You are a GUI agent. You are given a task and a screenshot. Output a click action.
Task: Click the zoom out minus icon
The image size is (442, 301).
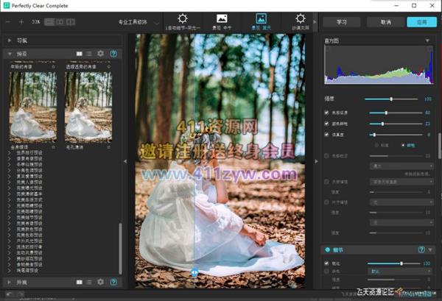click(9, 22)
